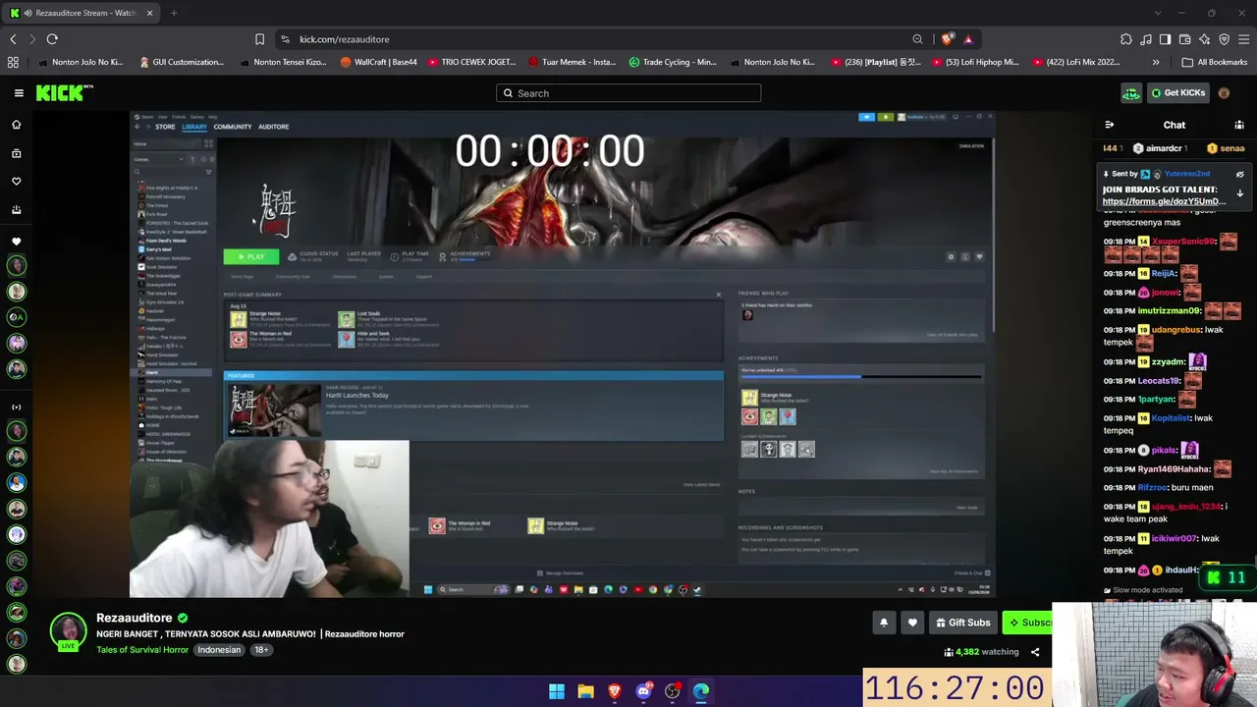
Task: Open Tales of Survival Horror category
Action: (142, 650)
